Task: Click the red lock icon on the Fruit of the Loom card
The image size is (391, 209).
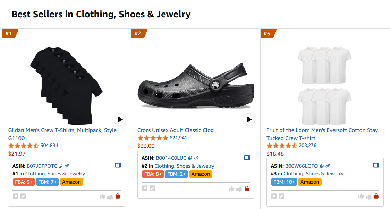Action: [376, 196]
